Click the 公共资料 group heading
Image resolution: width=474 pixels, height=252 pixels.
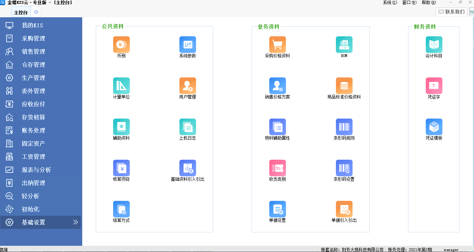coord(113,26)
